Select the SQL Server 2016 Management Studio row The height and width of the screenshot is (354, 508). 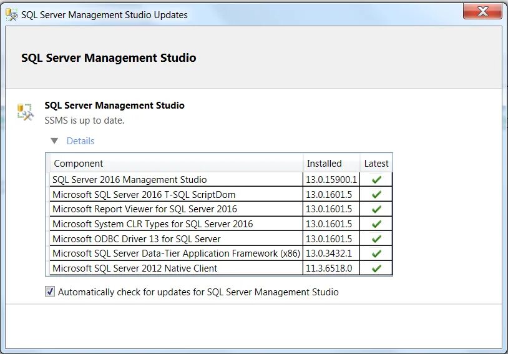[x=130, y=180]
